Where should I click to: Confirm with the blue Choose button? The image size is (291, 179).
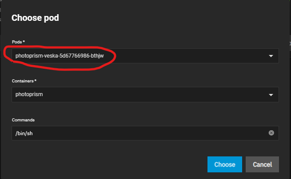pos(225,164)
